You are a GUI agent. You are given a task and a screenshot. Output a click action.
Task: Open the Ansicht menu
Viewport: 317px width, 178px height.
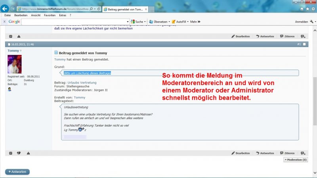click(x=36, y=15)
